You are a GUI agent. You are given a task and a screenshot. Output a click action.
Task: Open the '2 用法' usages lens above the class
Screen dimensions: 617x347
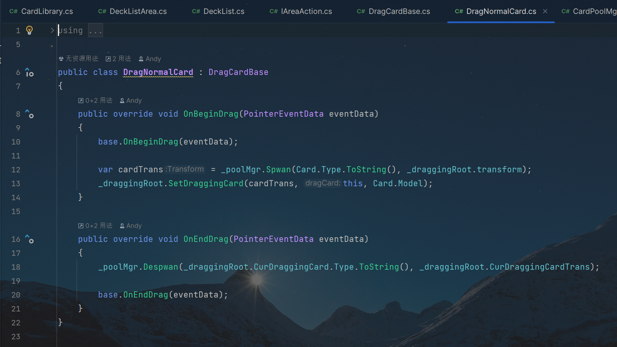coord(118,59)
